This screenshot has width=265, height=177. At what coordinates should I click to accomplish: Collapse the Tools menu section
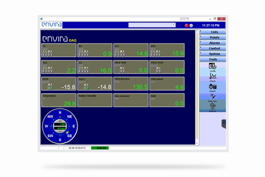[x=213, y=59]
